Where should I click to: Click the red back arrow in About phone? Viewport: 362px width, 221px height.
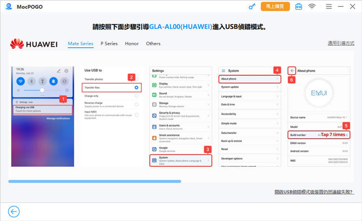292,70
